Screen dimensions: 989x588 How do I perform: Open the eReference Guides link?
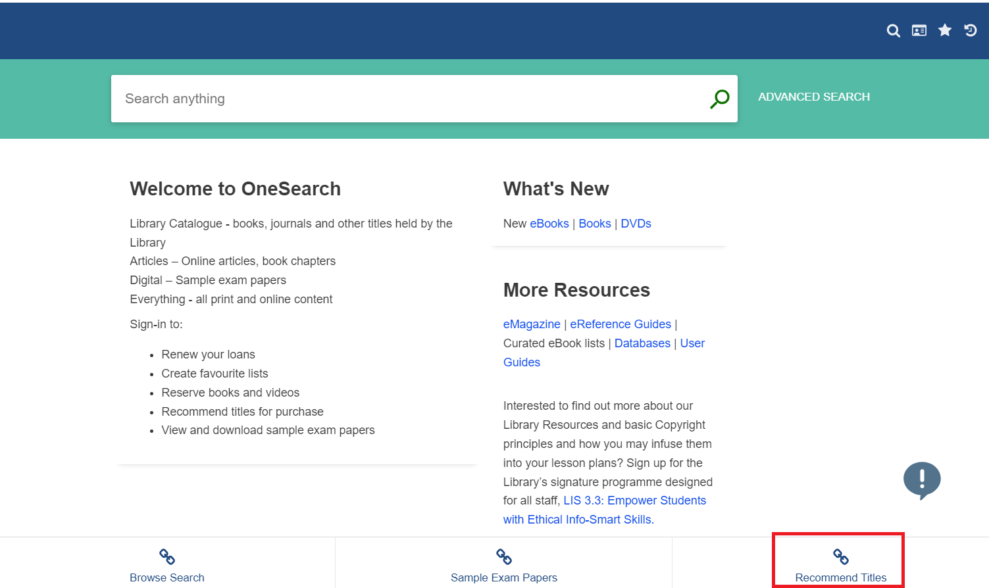click(x=620, y=324)
